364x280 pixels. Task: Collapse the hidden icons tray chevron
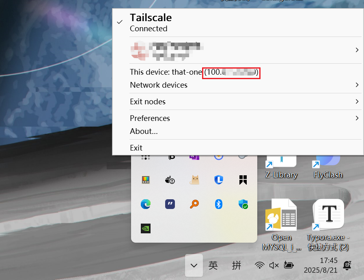tap(194, 265)
